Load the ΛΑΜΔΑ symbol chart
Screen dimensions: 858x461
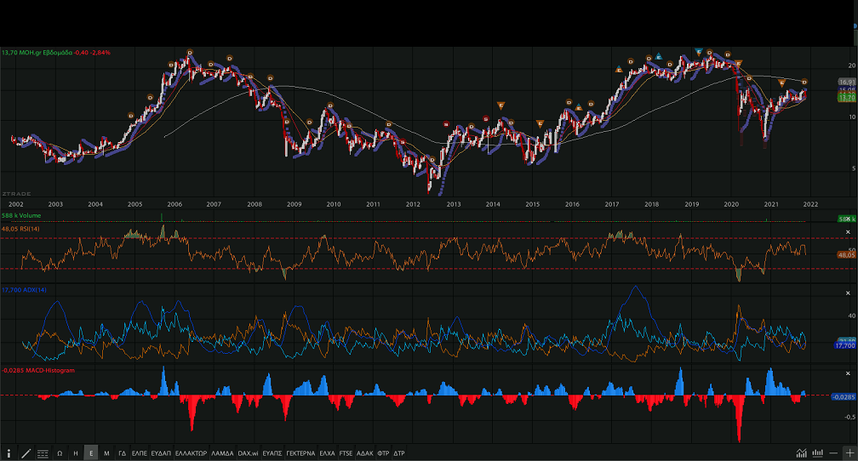tap(221, 453)
